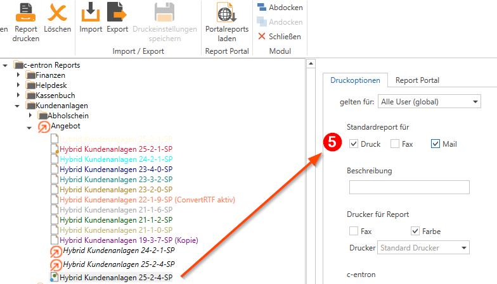Expand the Helpdesk tree node
The image size is (497, 284).
(x=18, y=85)
